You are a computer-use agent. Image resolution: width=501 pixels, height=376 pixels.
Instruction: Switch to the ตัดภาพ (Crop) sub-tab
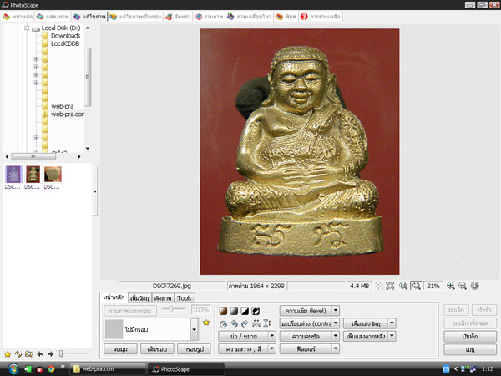[163, 298]
